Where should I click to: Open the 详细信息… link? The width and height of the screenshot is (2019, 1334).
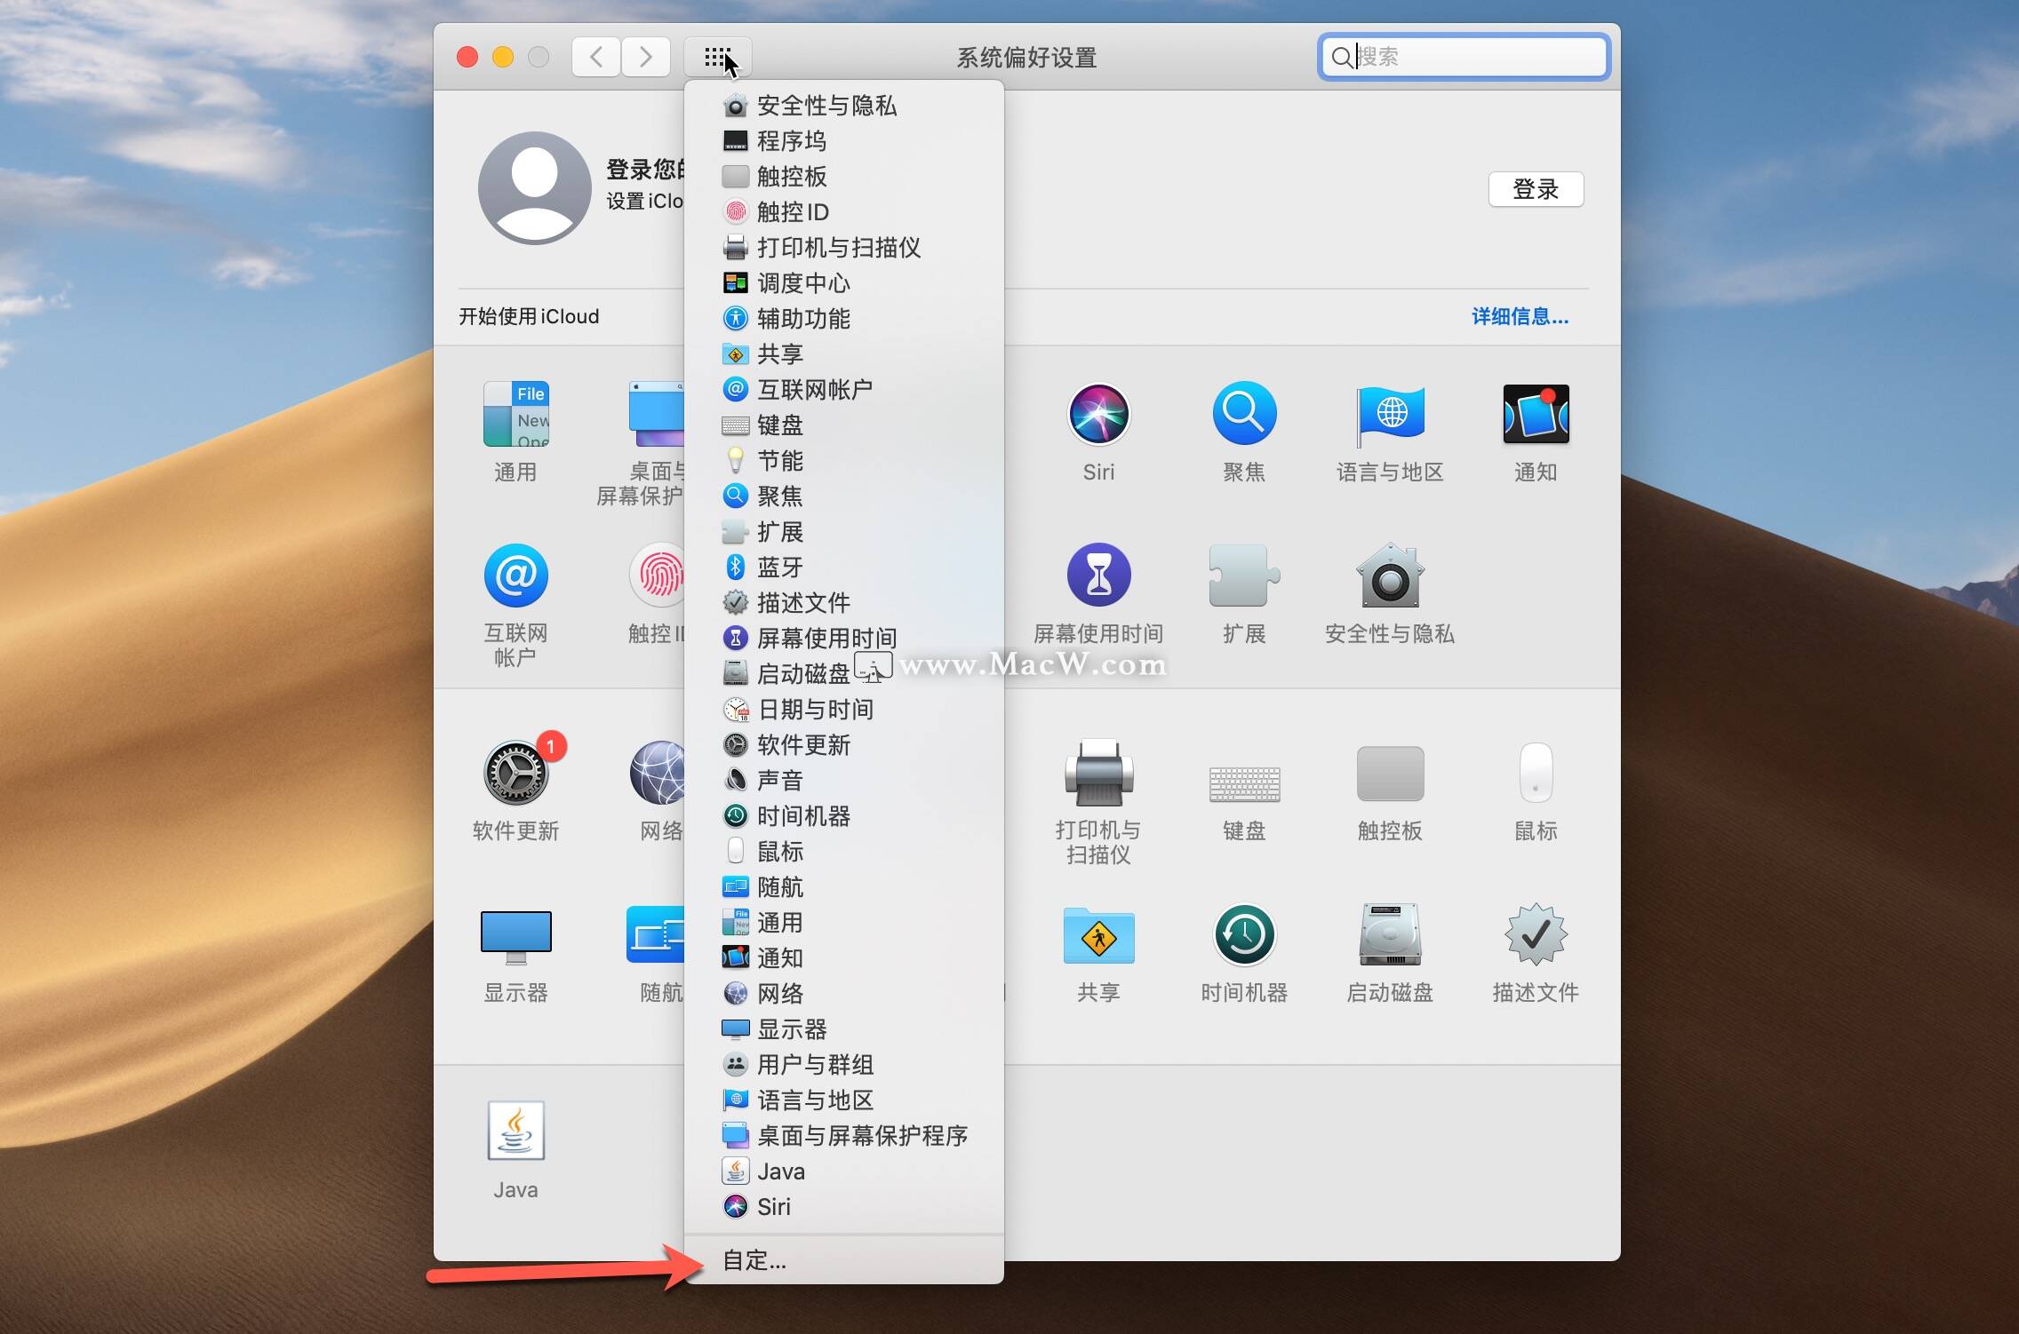point(1519,316)
